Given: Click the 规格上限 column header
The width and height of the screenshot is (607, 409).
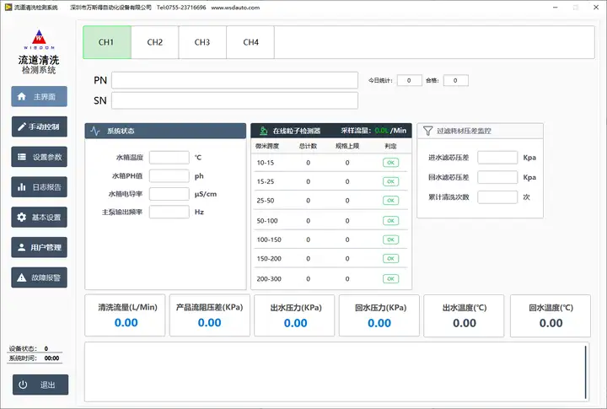Looking at the screenshot, I should point(347,146).
